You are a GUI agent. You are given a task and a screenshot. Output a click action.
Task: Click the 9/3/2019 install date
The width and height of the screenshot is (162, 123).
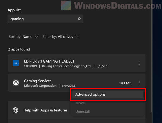tap(103, 66)
